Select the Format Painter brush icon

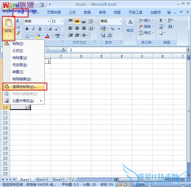[x=18, y=33]
